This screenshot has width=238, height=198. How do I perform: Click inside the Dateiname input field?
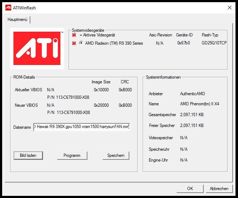coord(82,127)
